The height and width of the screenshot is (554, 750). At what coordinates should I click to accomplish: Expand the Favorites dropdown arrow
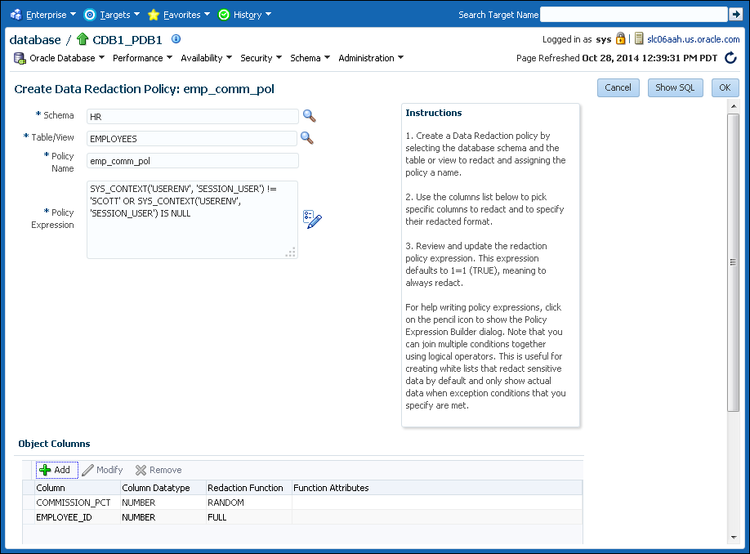click(208, 15)
